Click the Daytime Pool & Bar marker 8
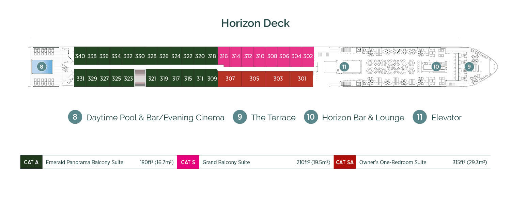 click(x=42, y=67)
